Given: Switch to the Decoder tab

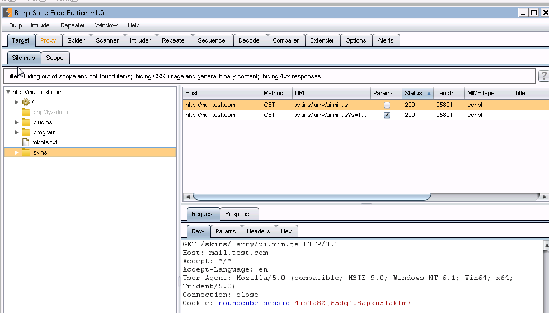Looking at the screenshot, I should click(x=250, y=40).
